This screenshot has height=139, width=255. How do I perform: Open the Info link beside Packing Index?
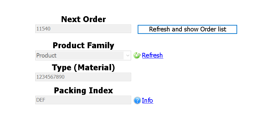coord(147,100)
